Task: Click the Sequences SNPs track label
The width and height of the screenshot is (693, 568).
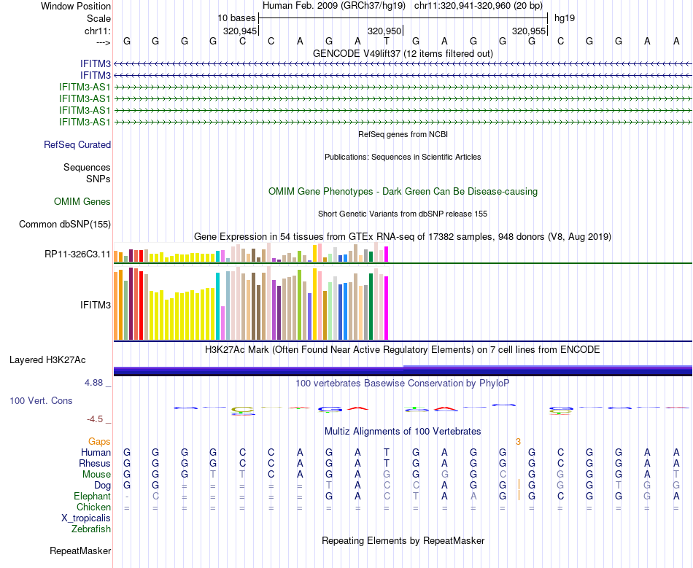Action: tap(87, 173)
